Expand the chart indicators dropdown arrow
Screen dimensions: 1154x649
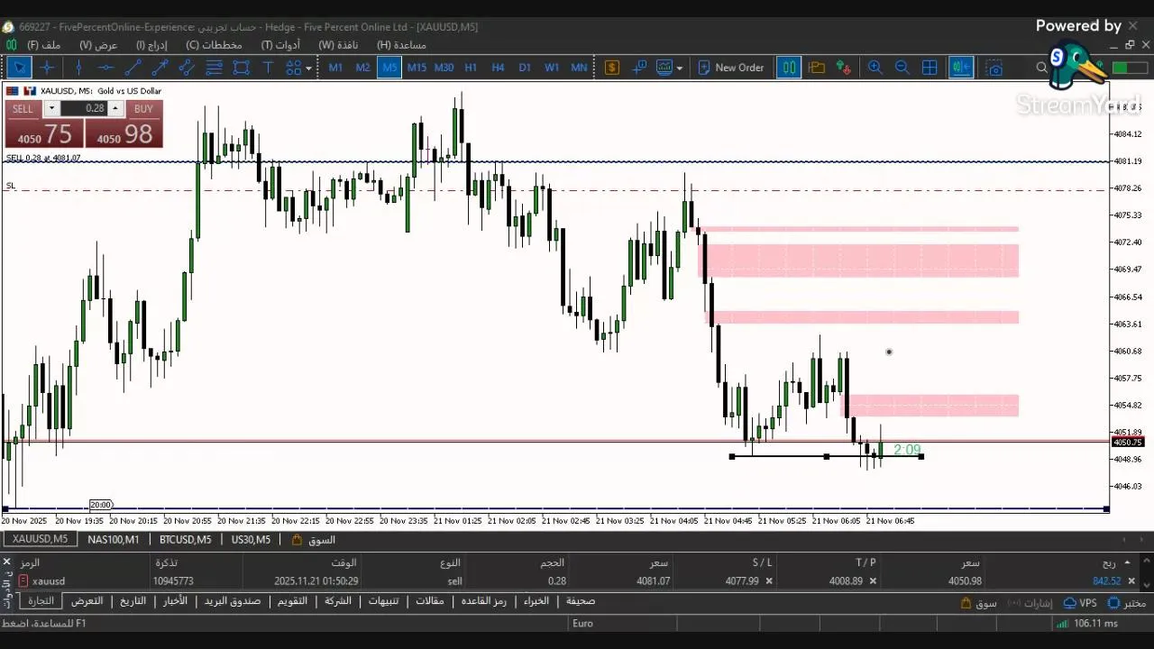pos(679,68)
